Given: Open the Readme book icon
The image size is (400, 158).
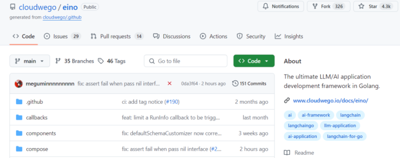Looking at the screenshot, I should (x=287, y=153).
